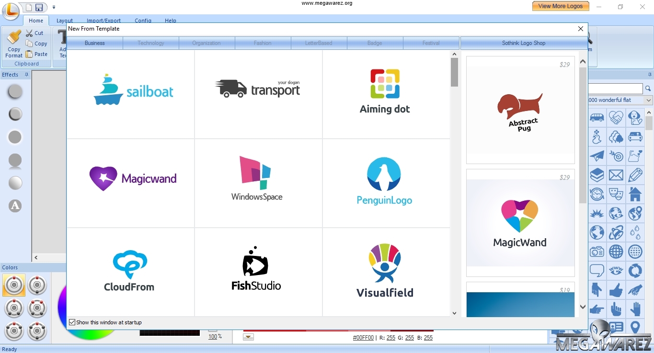Click the template list scroll down arrow

(454, 313)
